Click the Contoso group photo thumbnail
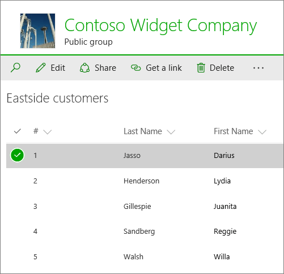Image resolution: width=284 pixels, height=274 pixels. tap(37, 31)
